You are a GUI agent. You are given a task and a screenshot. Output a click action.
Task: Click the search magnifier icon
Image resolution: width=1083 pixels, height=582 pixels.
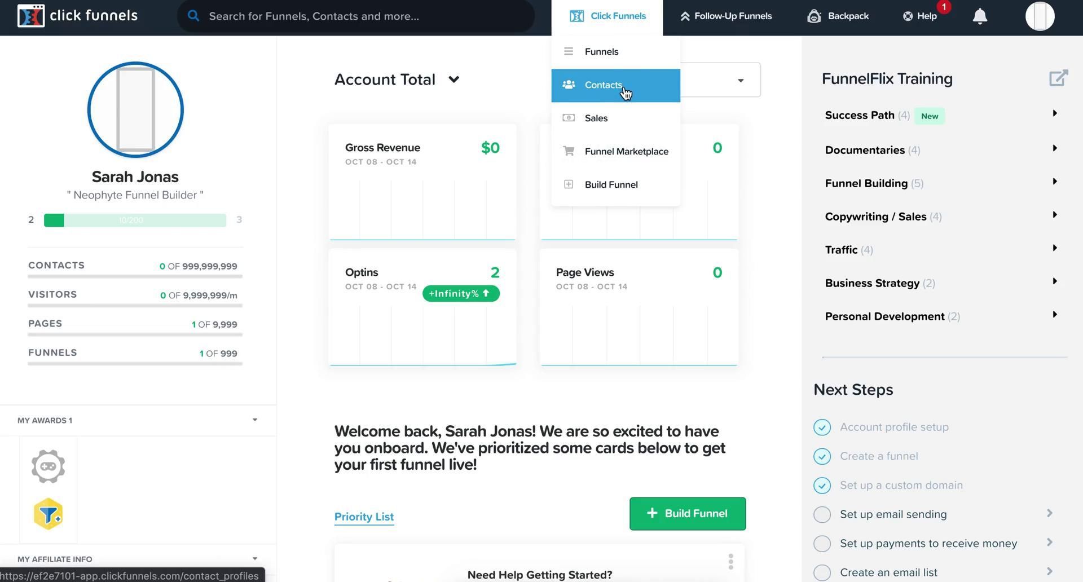[193, 16]
